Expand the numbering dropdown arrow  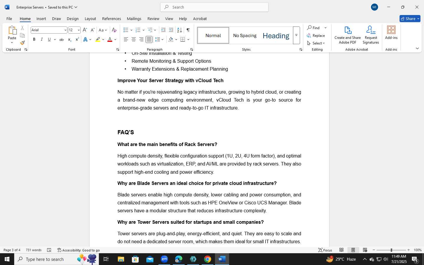pyautogui.click(x=143, y=30)
